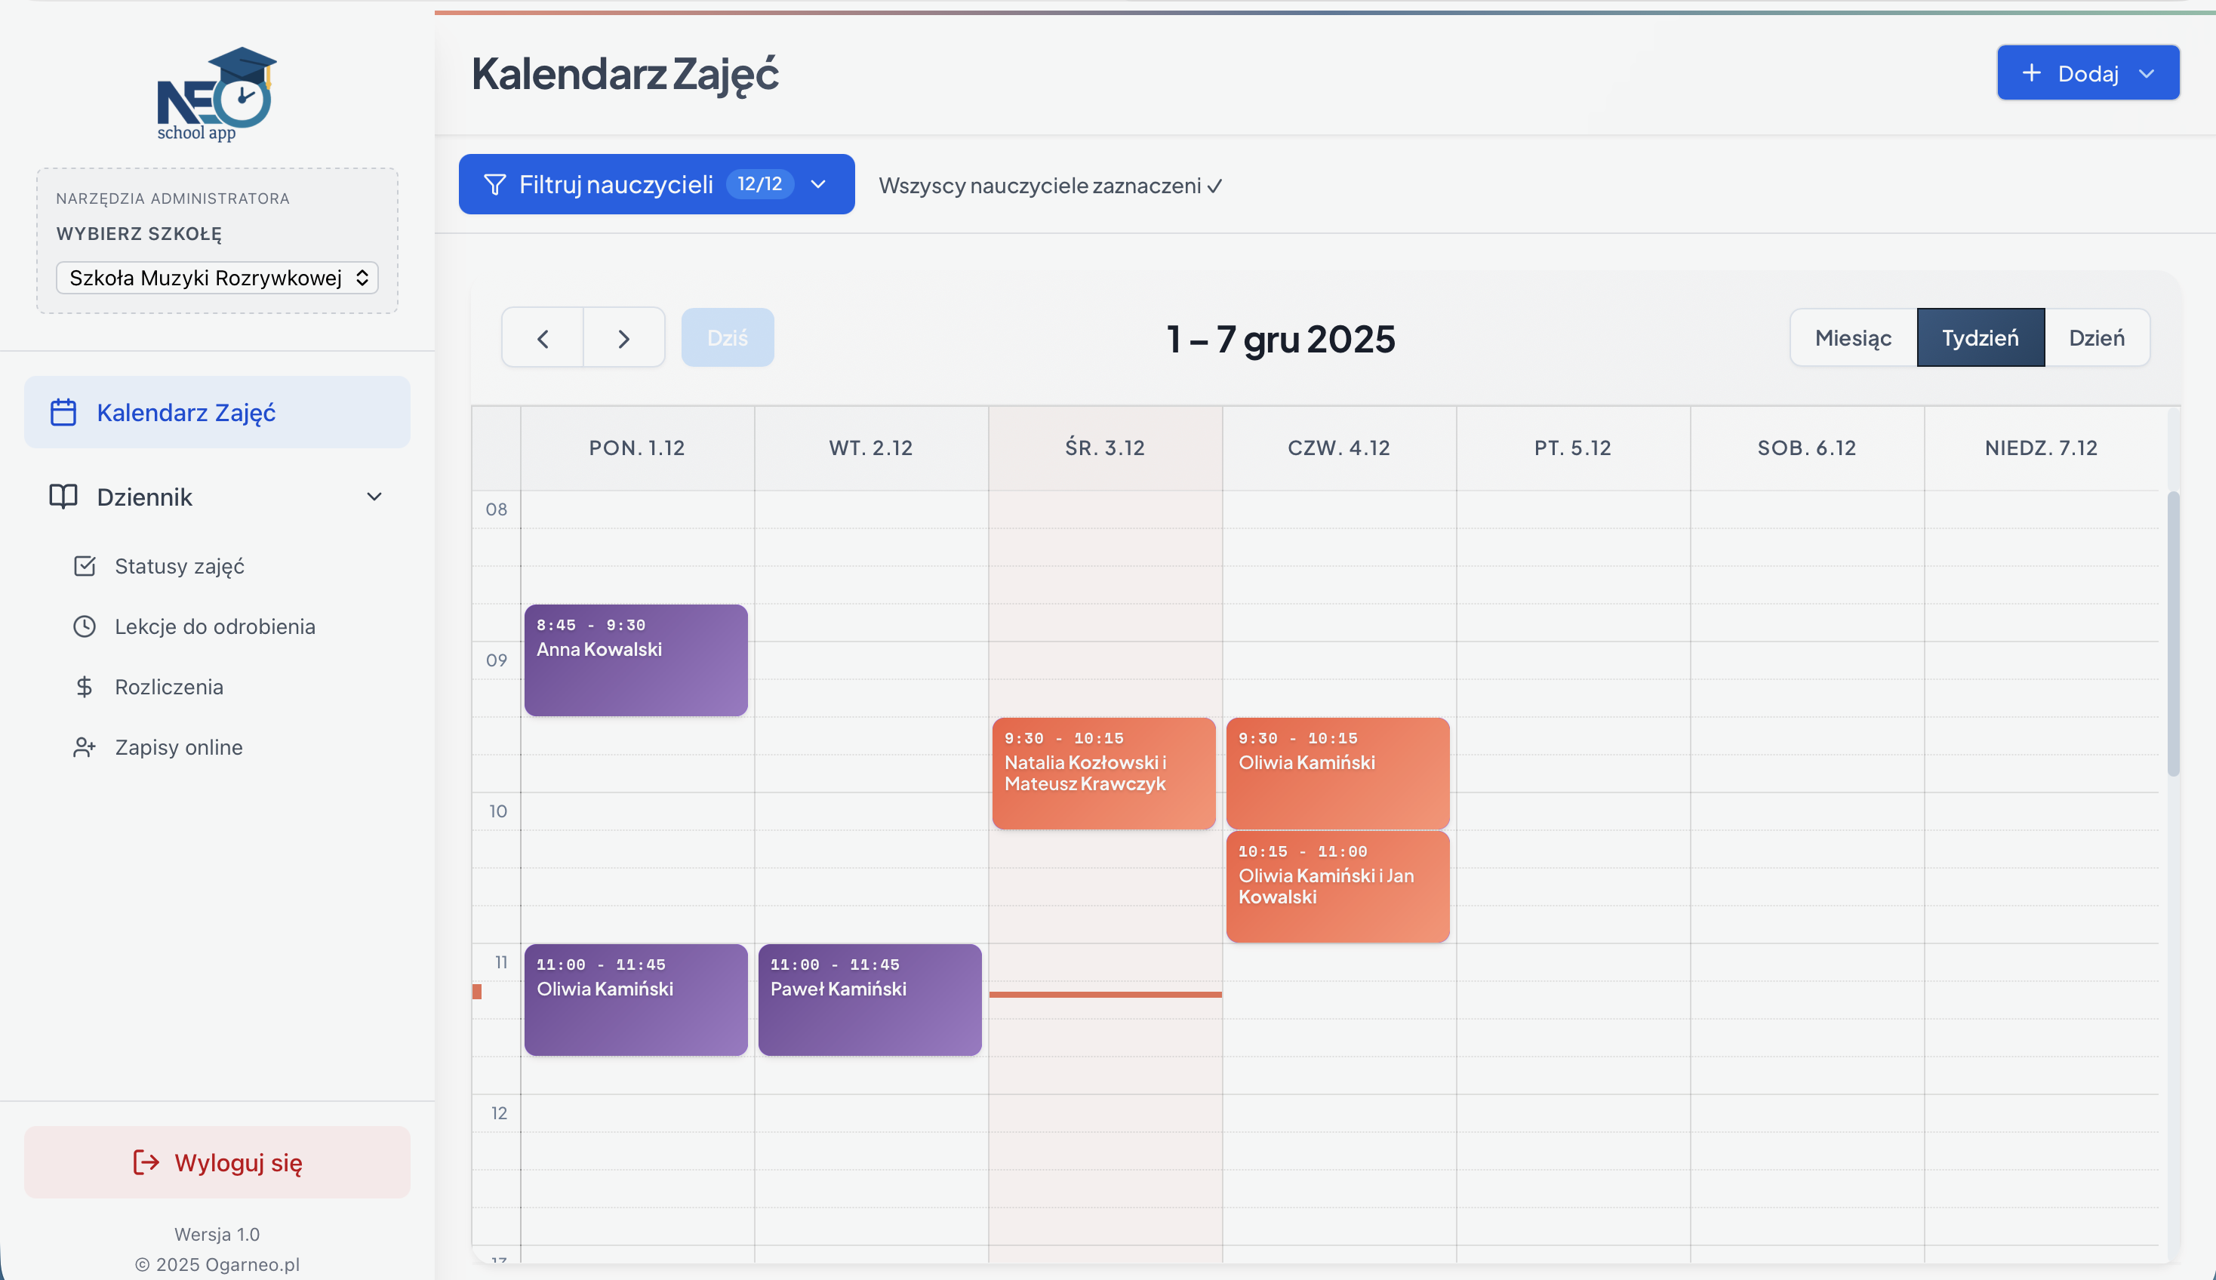Open the Filtruj nauczycieli dropdown
This screenshot has height=1280, width=2216.
[656, 185]
